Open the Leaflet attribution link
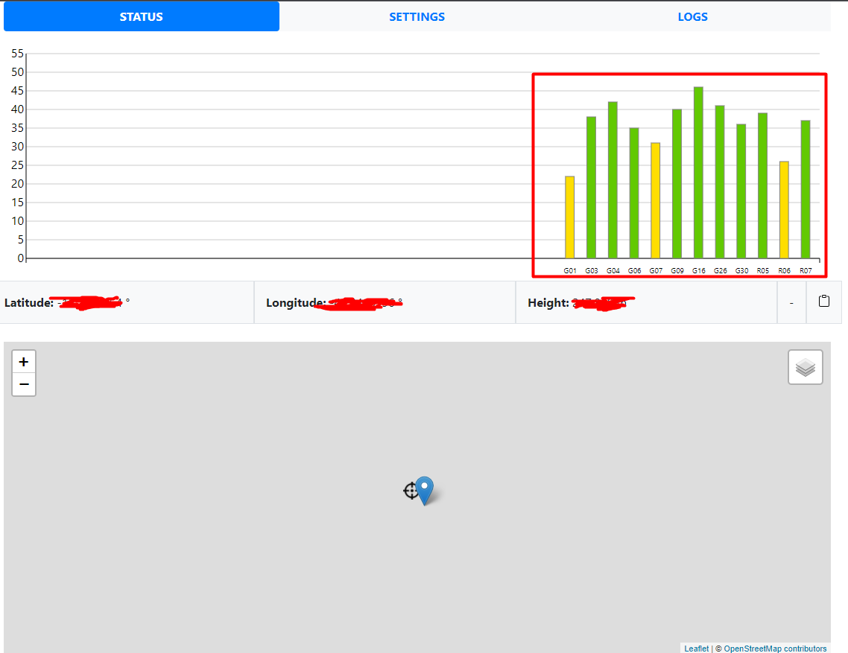Viewport: 848px width, 653px height. tap(696, 648)
